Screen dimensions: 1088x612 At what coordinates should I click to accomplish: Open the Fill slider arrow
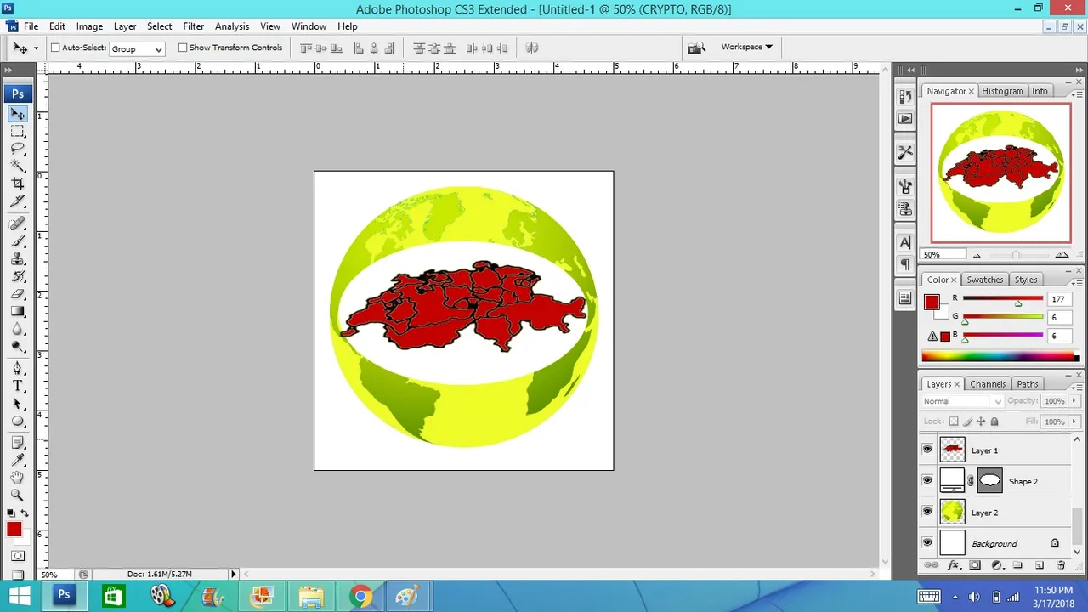click(1074, 422)
